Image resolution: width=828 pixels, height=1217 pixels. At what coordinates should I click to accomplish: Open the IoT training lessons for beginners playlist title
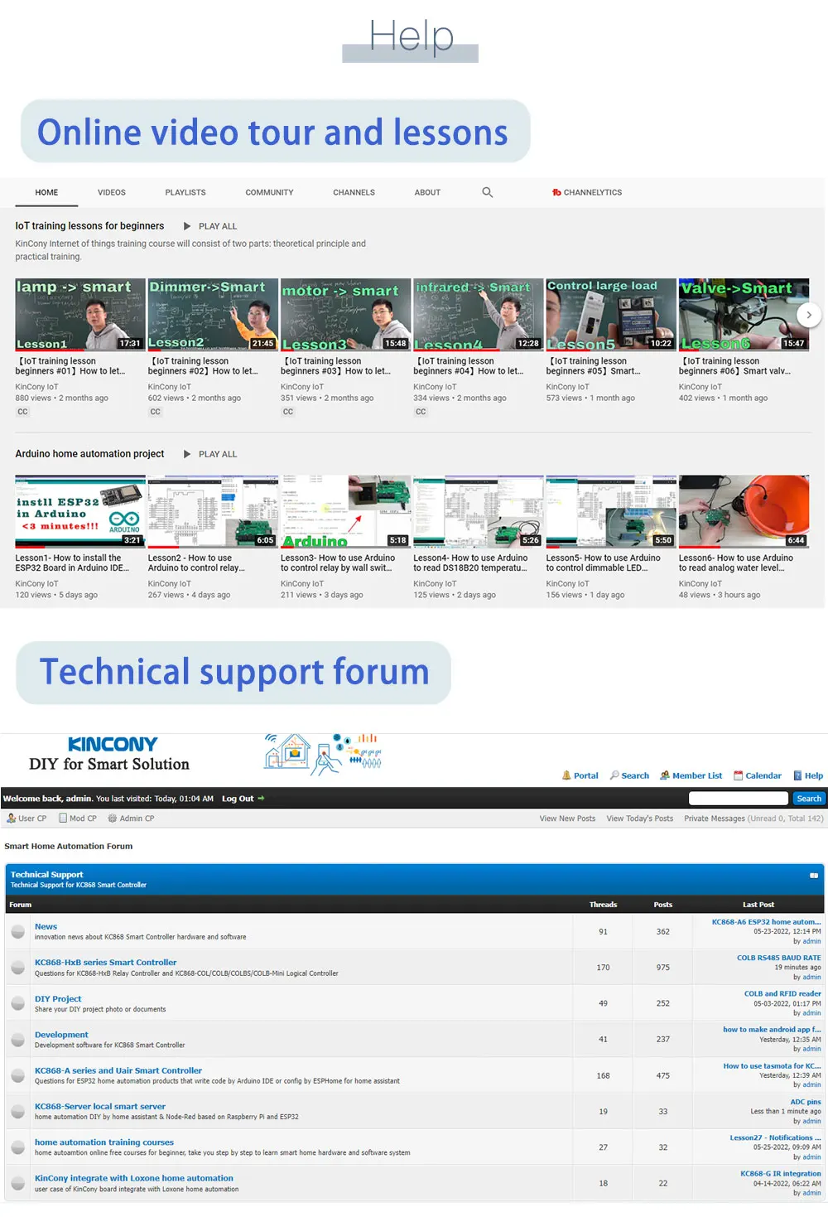point(89,226)
